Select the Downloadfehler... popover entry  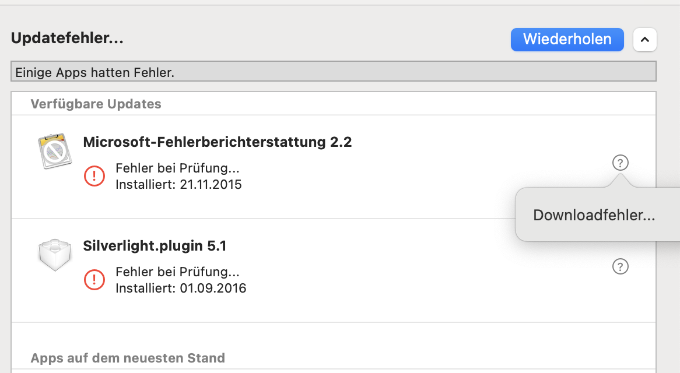click(x=594, y=215)
